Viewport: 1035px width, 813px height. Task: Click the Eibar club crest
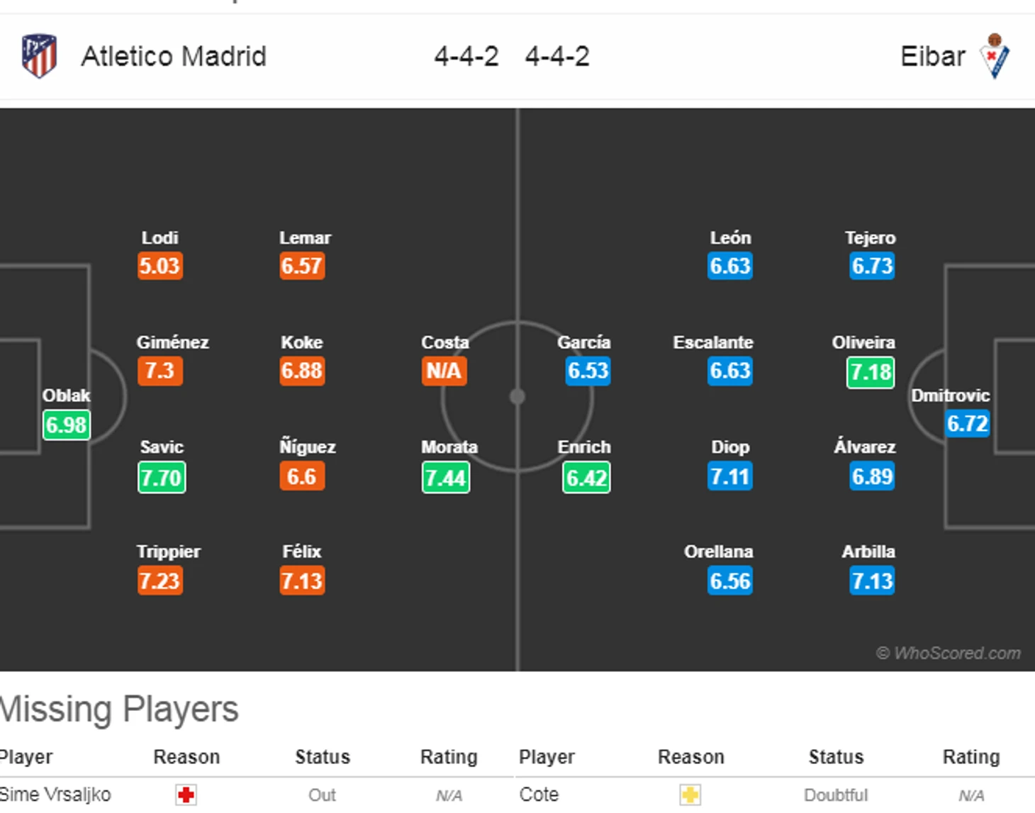995,55
